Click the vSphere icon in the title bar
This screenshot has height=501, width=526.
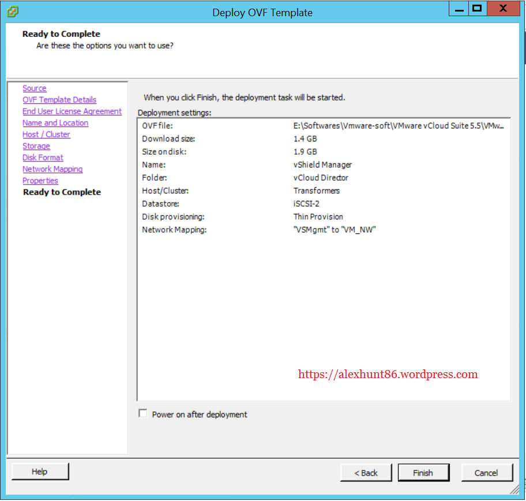[13, 12]
